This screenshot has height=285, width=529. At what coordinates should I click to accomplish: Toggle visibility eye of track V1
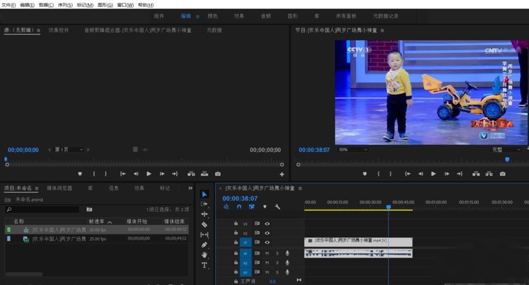pyautogui.click(x=267, y=242)
